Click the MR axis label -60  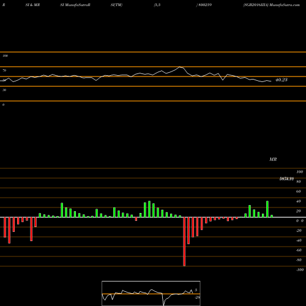[x=299, y=250]
